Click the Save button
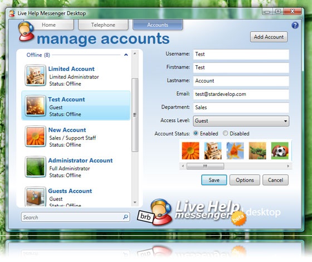 214,180
